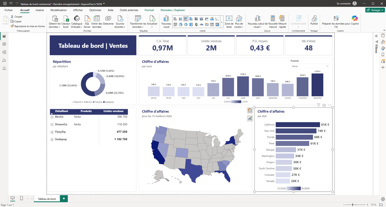Screen dimensions: 386x207
Task: Expand the Sodapop row in matrix
Action: tap(52, 140)
